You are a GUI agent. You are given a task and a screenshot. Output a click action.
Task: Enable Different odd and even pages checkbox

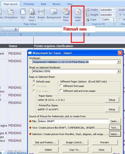(x=61, y=91)
